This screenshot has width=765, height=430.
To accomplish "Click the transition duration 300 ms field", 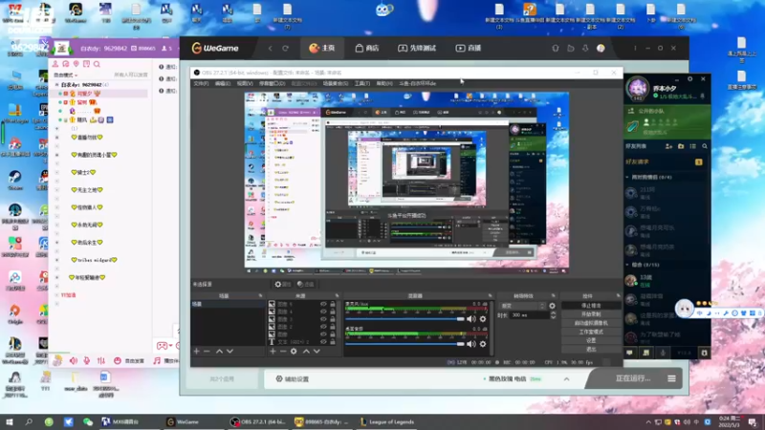I will (529, 315).
